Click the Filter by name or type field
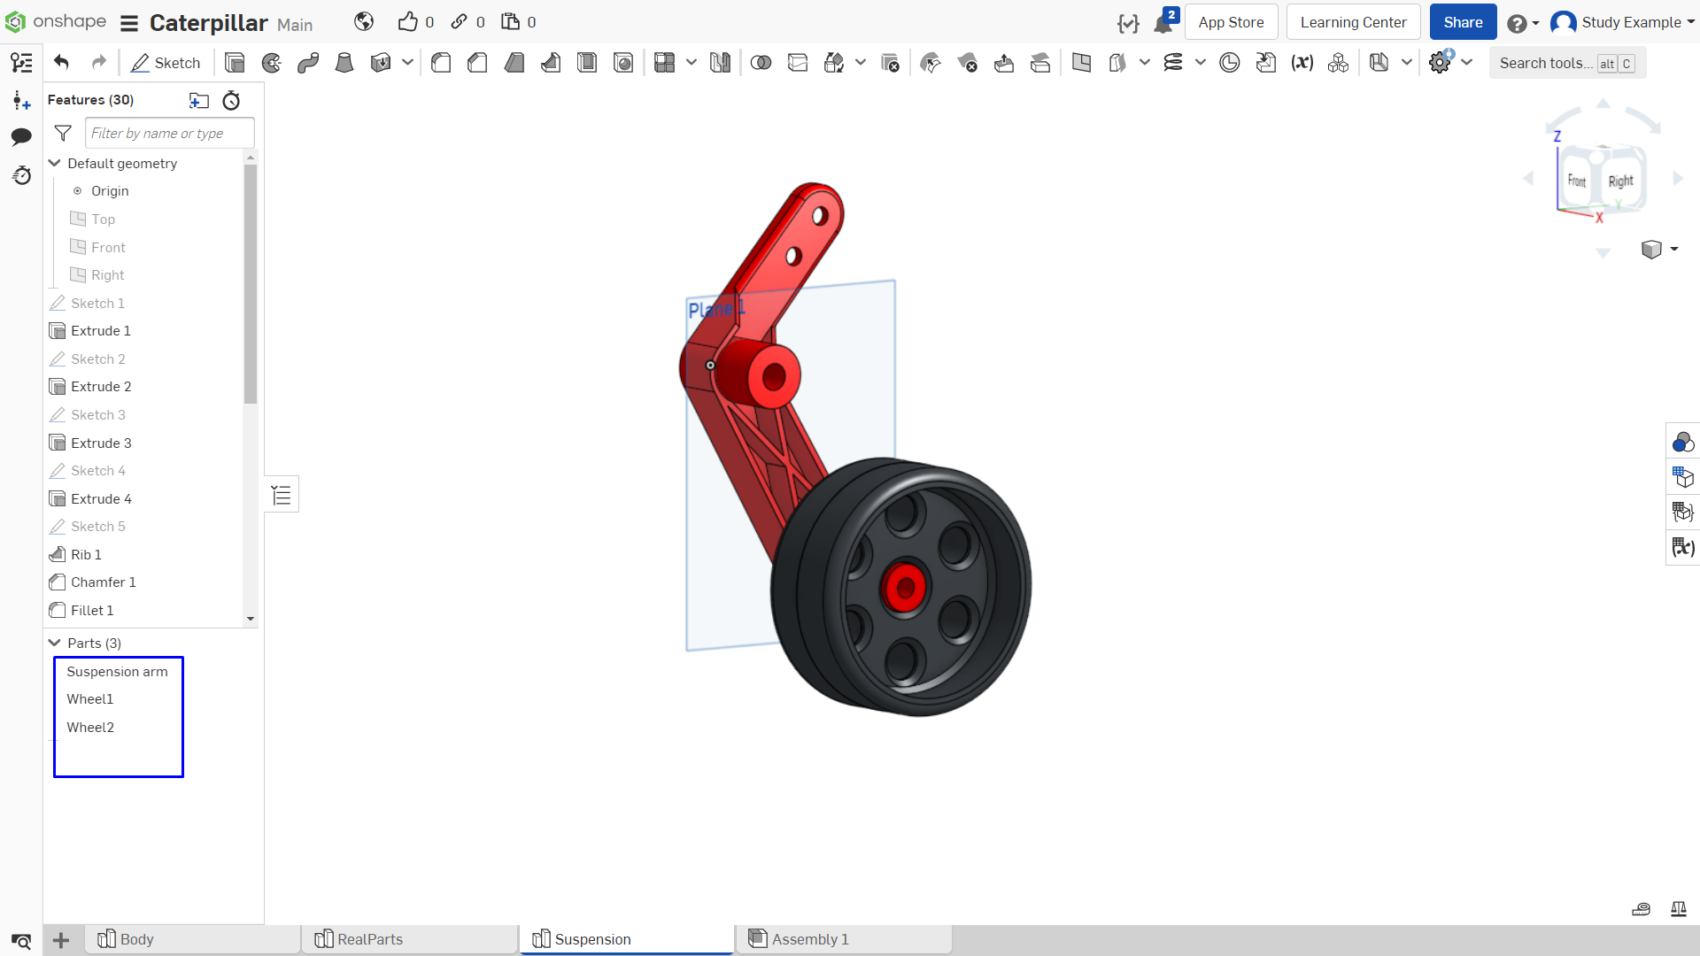The height and width of the screenshot is (956, 1700). click(170, 133)
